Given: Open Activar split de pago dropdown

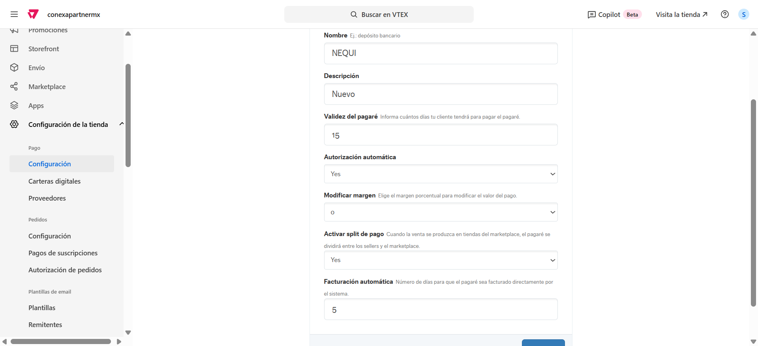Looking at the screenshot, I should click(440, 260).
